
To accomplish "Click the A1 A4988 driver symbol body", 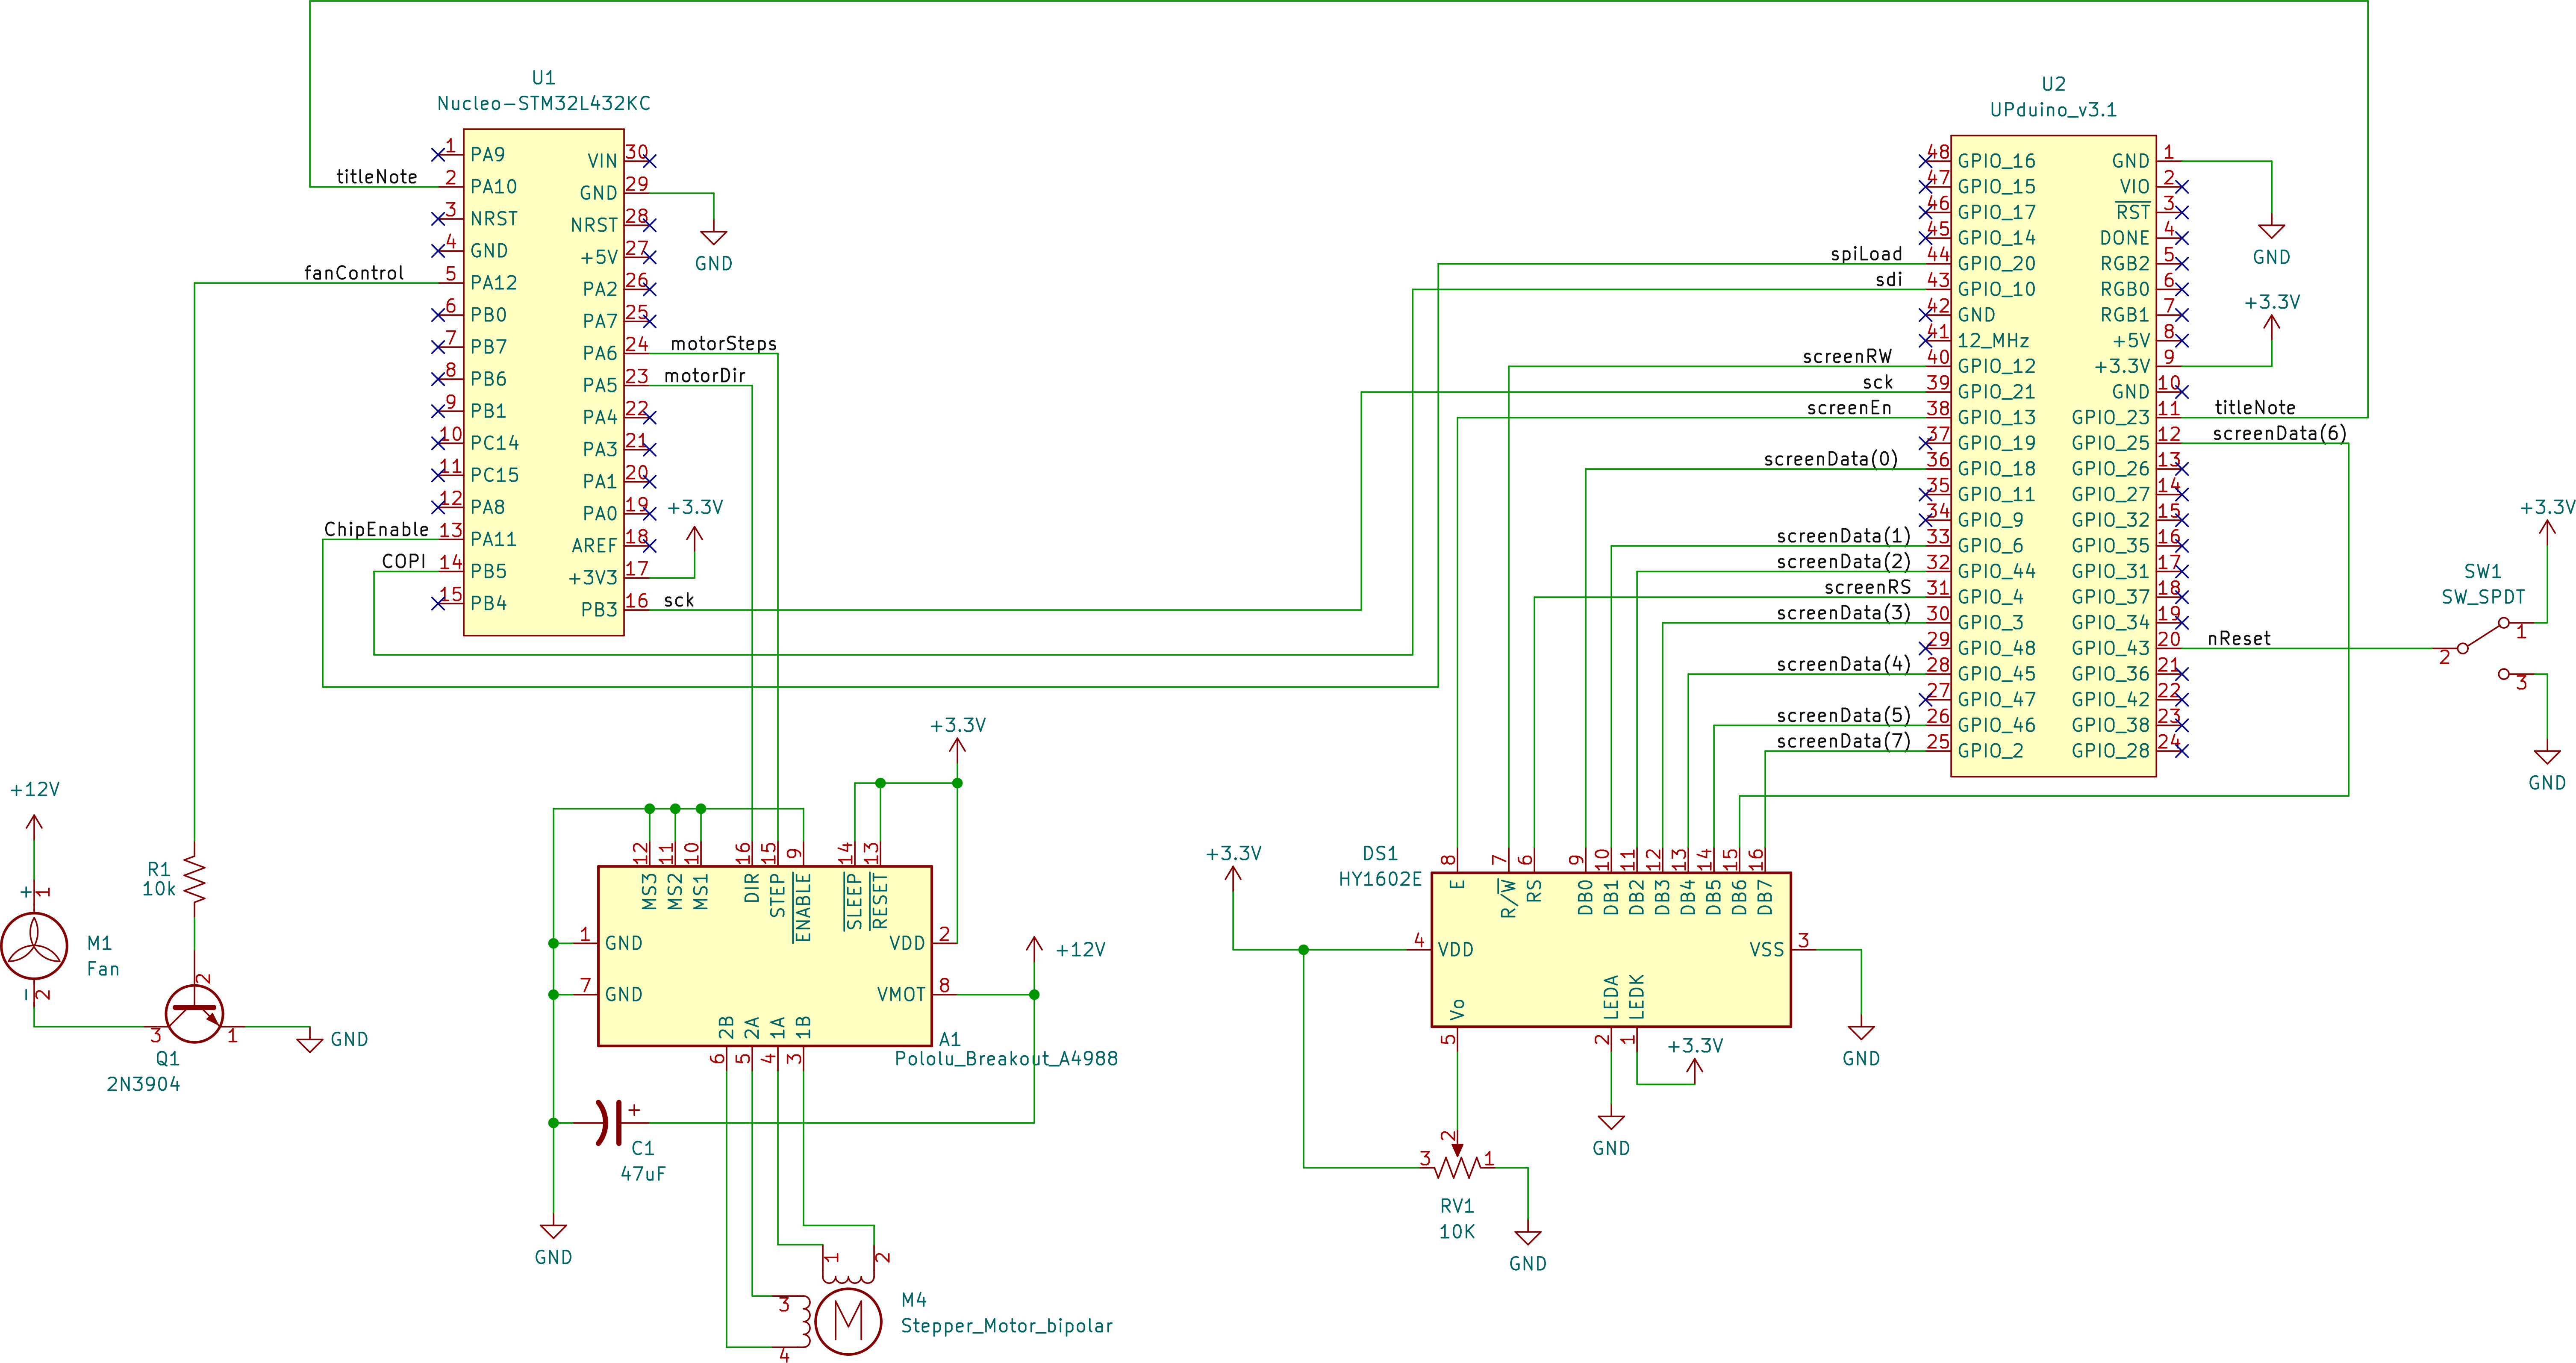I will tap(765, 956).
